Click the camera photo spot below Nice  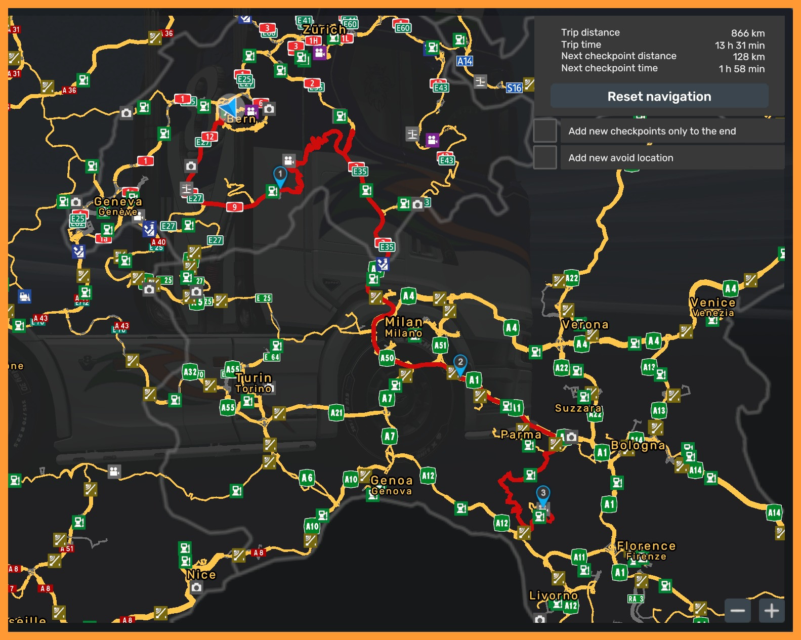196,587
